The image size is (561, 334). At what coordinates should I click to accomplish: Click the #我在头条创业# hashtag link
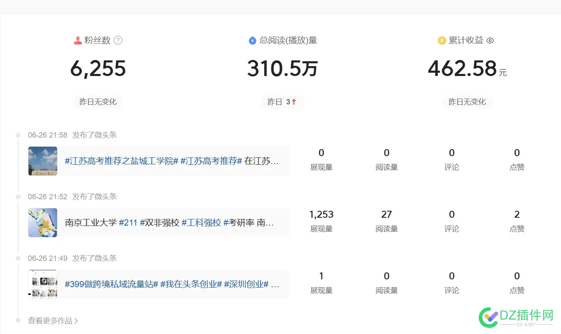pyautogui.click(x=191, y=284)
